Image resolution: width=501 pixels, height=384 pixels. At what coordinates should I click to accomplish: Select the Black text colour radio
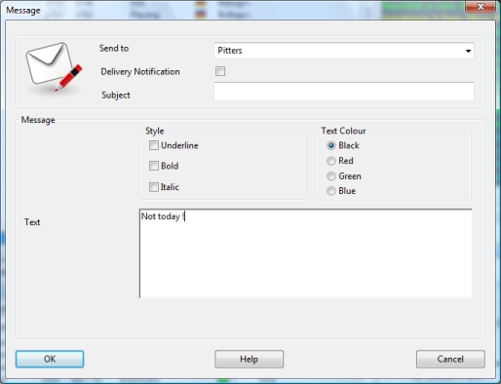pyautogui.click(x=331, y=145)
